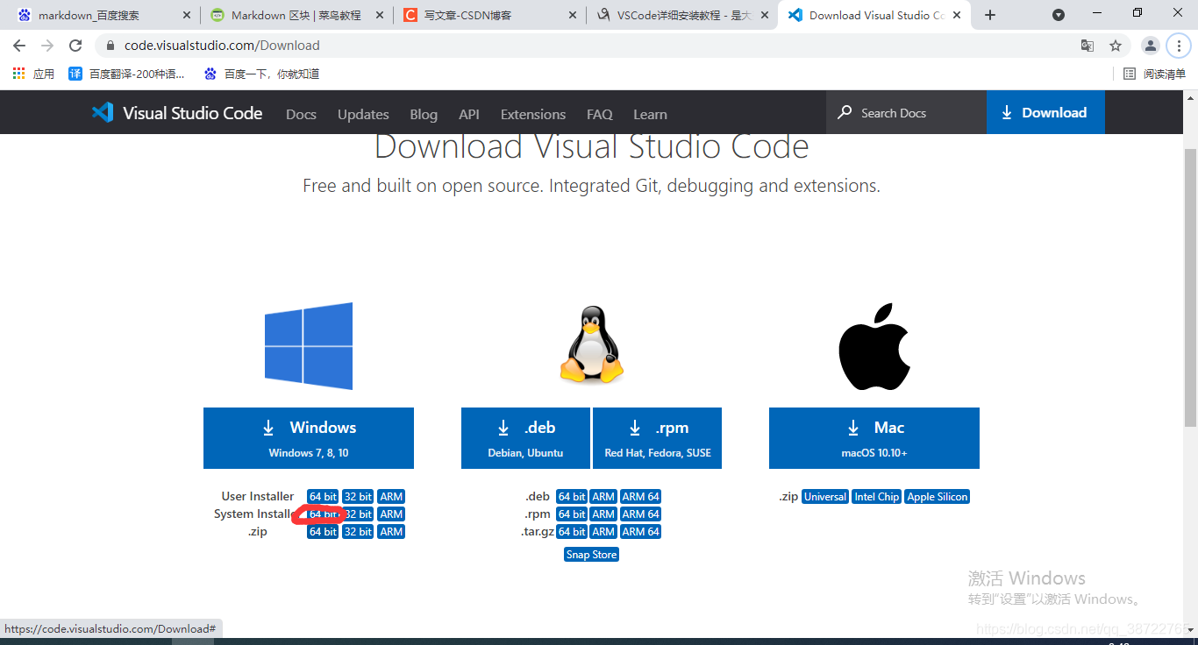Open Chrome three-dot menu
The height and width of the screenshot is (645, 1198).
click(x=1179, y=46)
